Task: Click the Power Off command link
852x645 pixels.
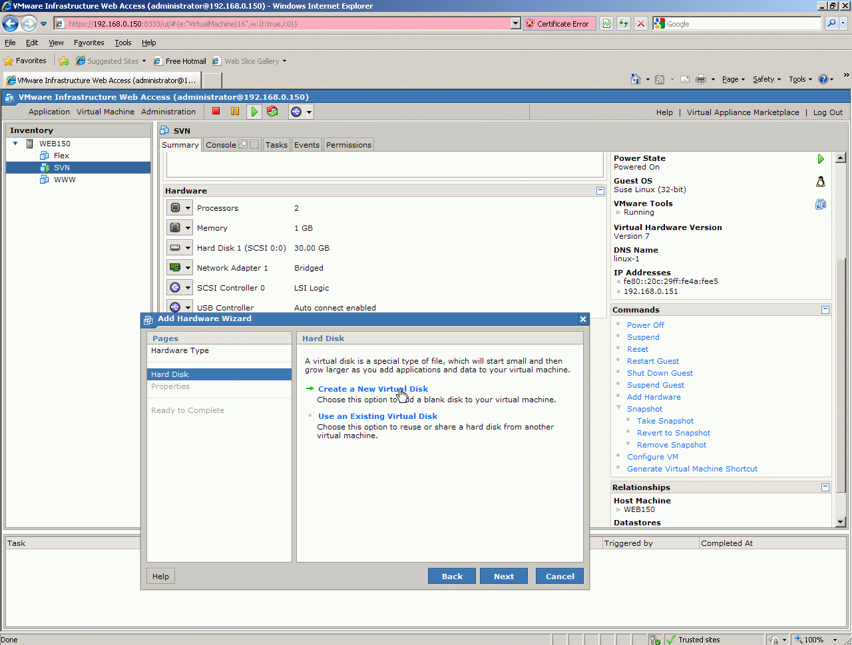Action: click(x=646, y=325)
